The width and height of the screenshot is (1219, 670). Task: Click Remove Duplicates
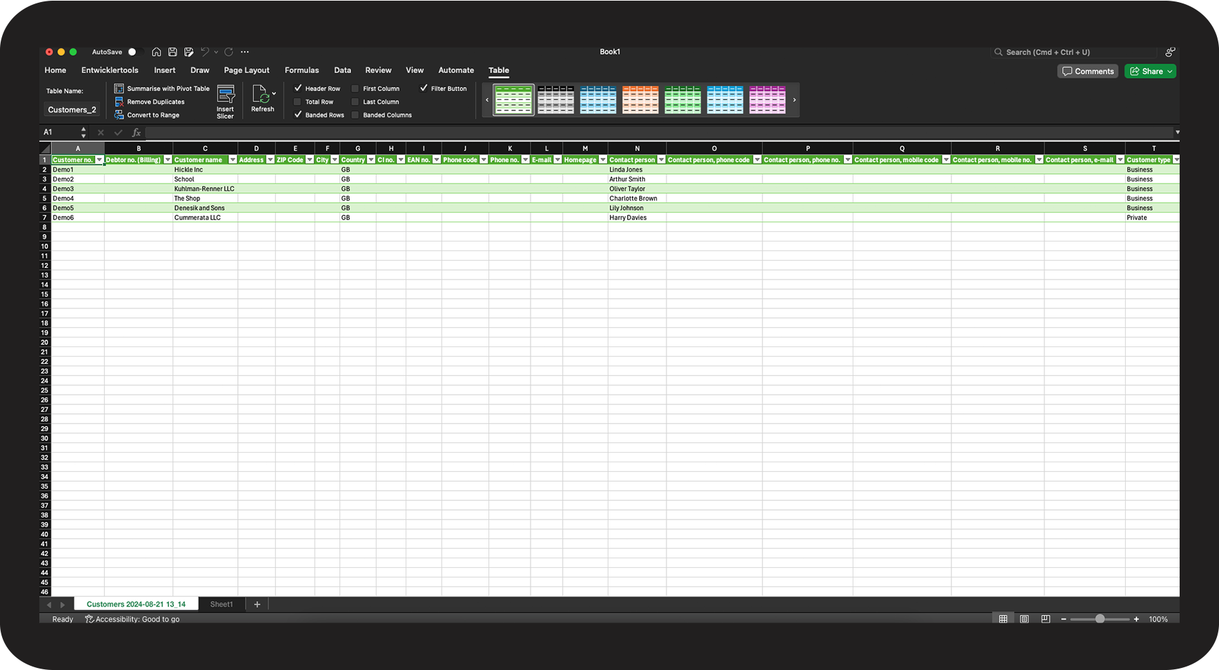pyautogui.click(x=149, y=101)
